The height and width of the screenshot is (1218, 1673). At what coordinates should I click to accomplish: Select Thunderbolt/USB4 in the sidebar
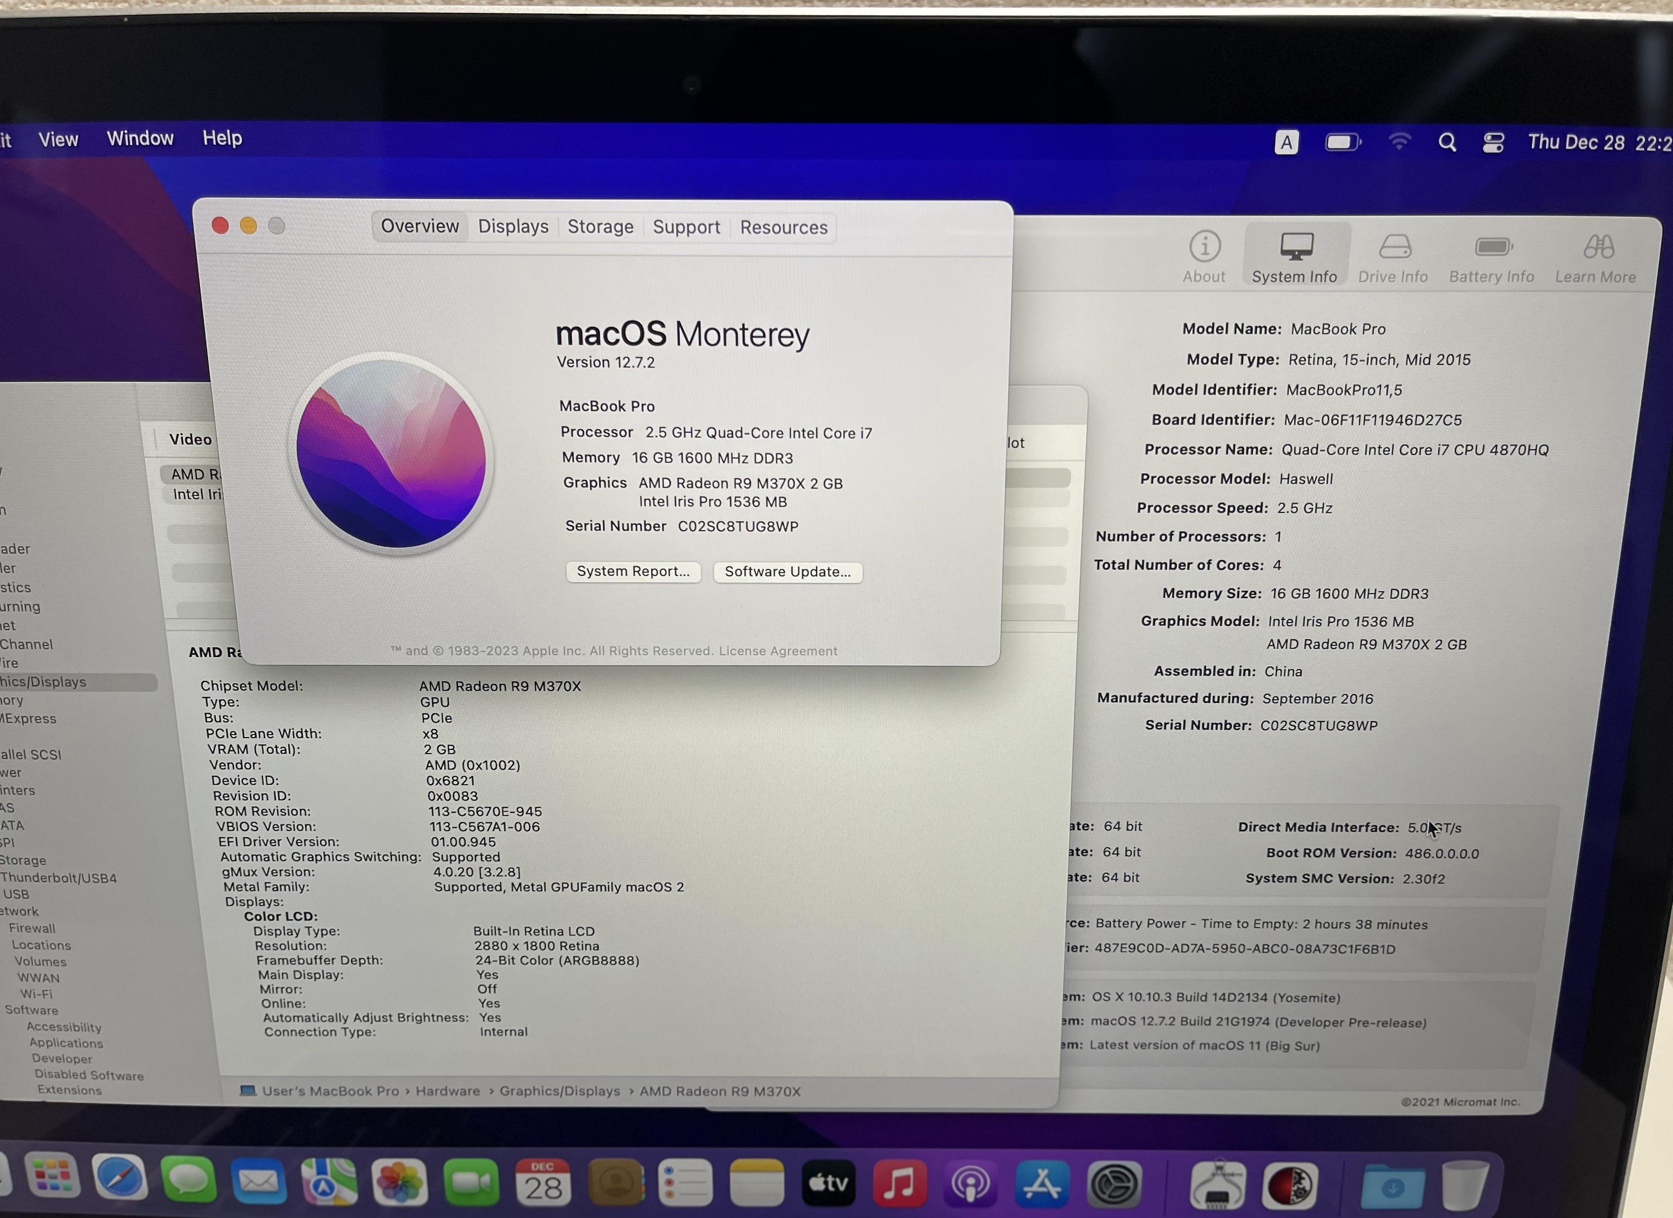point(58,878)
